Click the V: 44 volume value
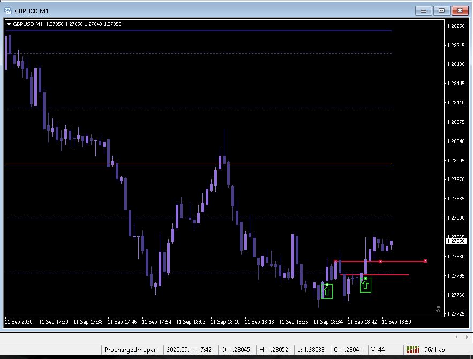Screen dimensions: 473x359 coord(378,350)
